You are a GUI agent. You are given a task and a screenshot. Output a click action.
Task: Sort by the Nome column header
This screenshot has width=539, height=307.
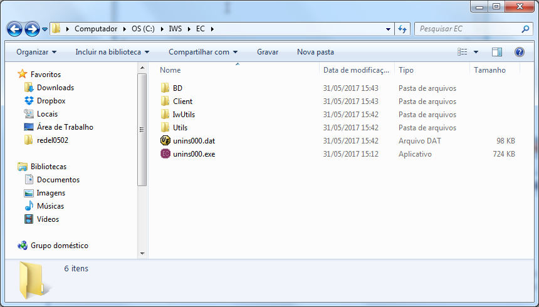pyautogui.click(x=237, y=70)
